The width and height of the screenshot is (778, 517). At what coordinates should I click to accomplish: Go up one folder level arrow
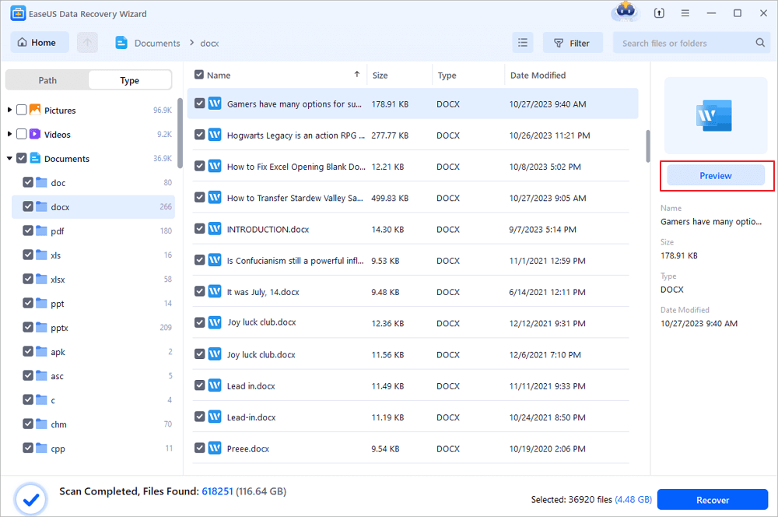coord(87,43)
